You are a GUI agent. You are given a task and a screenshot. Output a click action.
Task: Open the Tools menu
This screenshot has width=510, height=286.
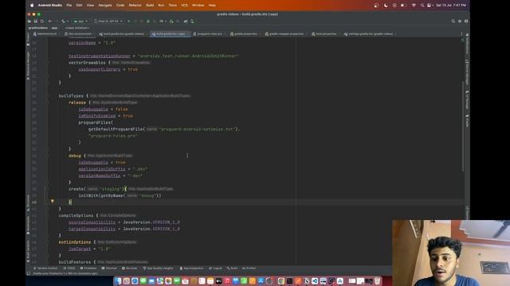tap(173, 6)
